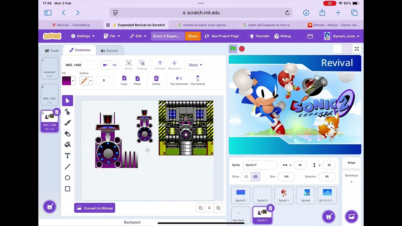Viewport: 402px width, 226px height.
Task: Hide the sprite with crossed eye icon
Action: coord(255,177)
